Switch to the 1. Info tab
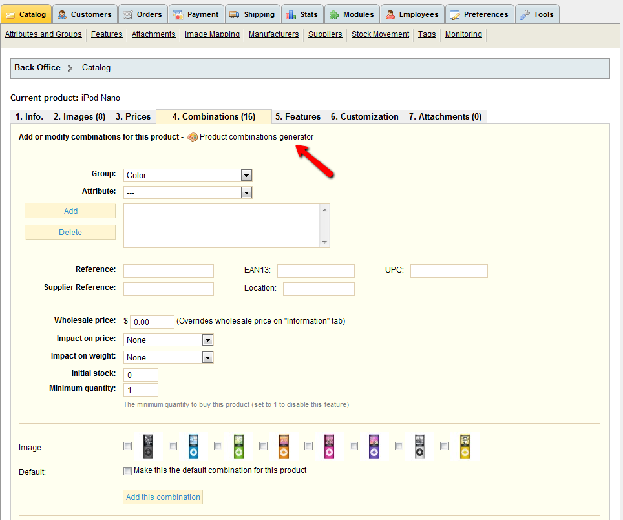 [x=29, y=116]
